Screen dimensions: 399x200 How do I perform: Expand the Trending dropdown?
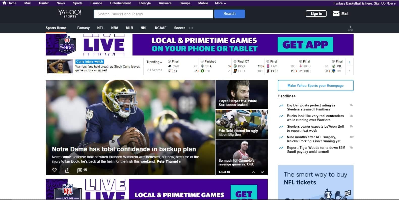(x=154, y=62)
